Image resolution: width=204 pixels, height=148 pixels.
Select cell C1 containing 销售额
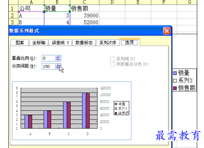tap(85, 8)
